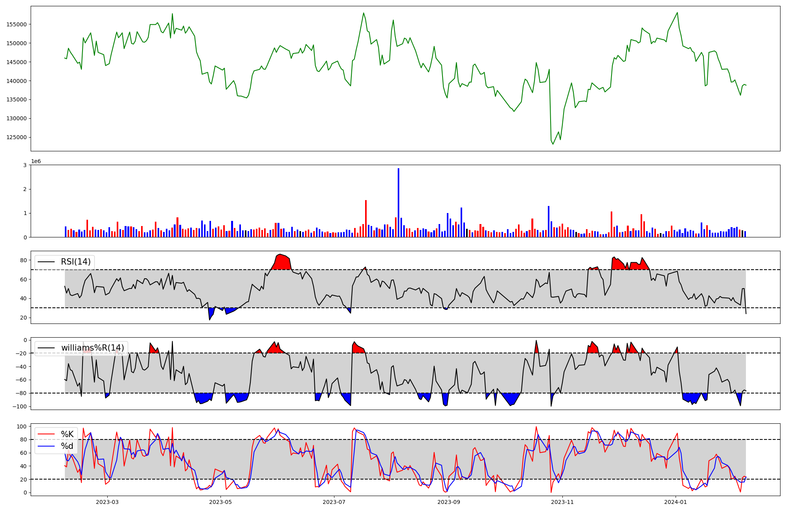
Task: Click the 1e6 volume scale label
Action: pos(36,162)
